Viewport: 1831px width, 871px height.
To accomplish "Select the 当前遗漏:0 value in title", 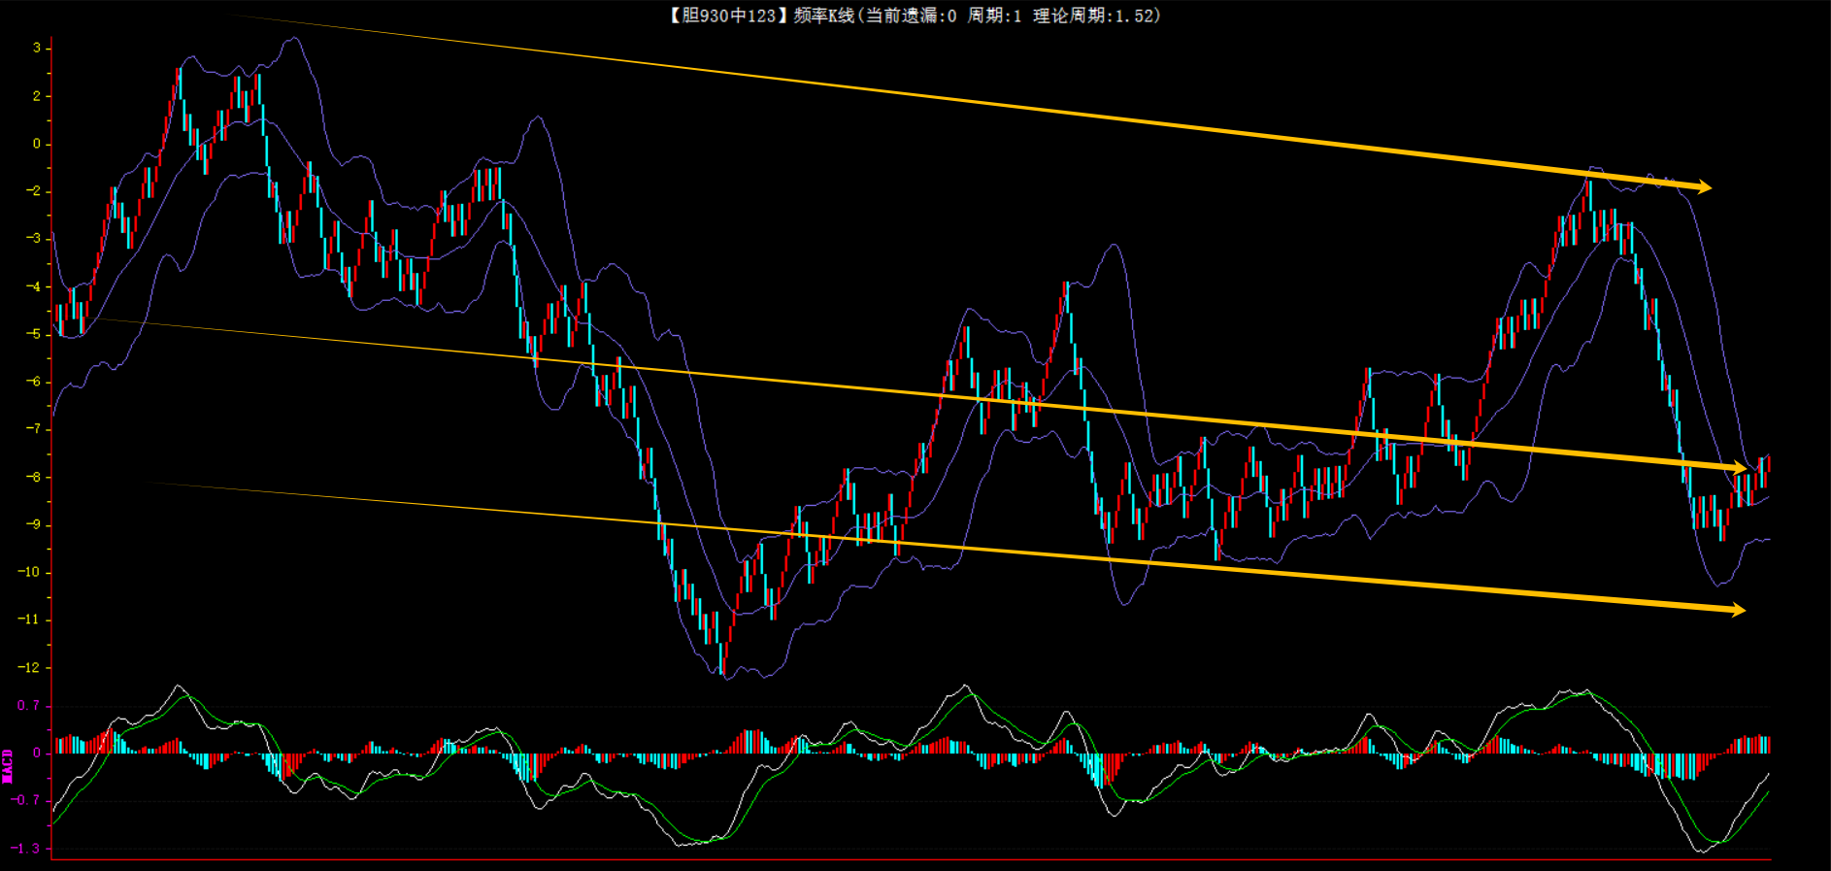I will [x=911, y=16].
